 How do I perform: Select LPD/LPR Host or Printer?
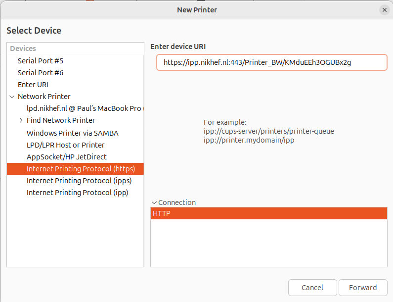tap(66, 145)
